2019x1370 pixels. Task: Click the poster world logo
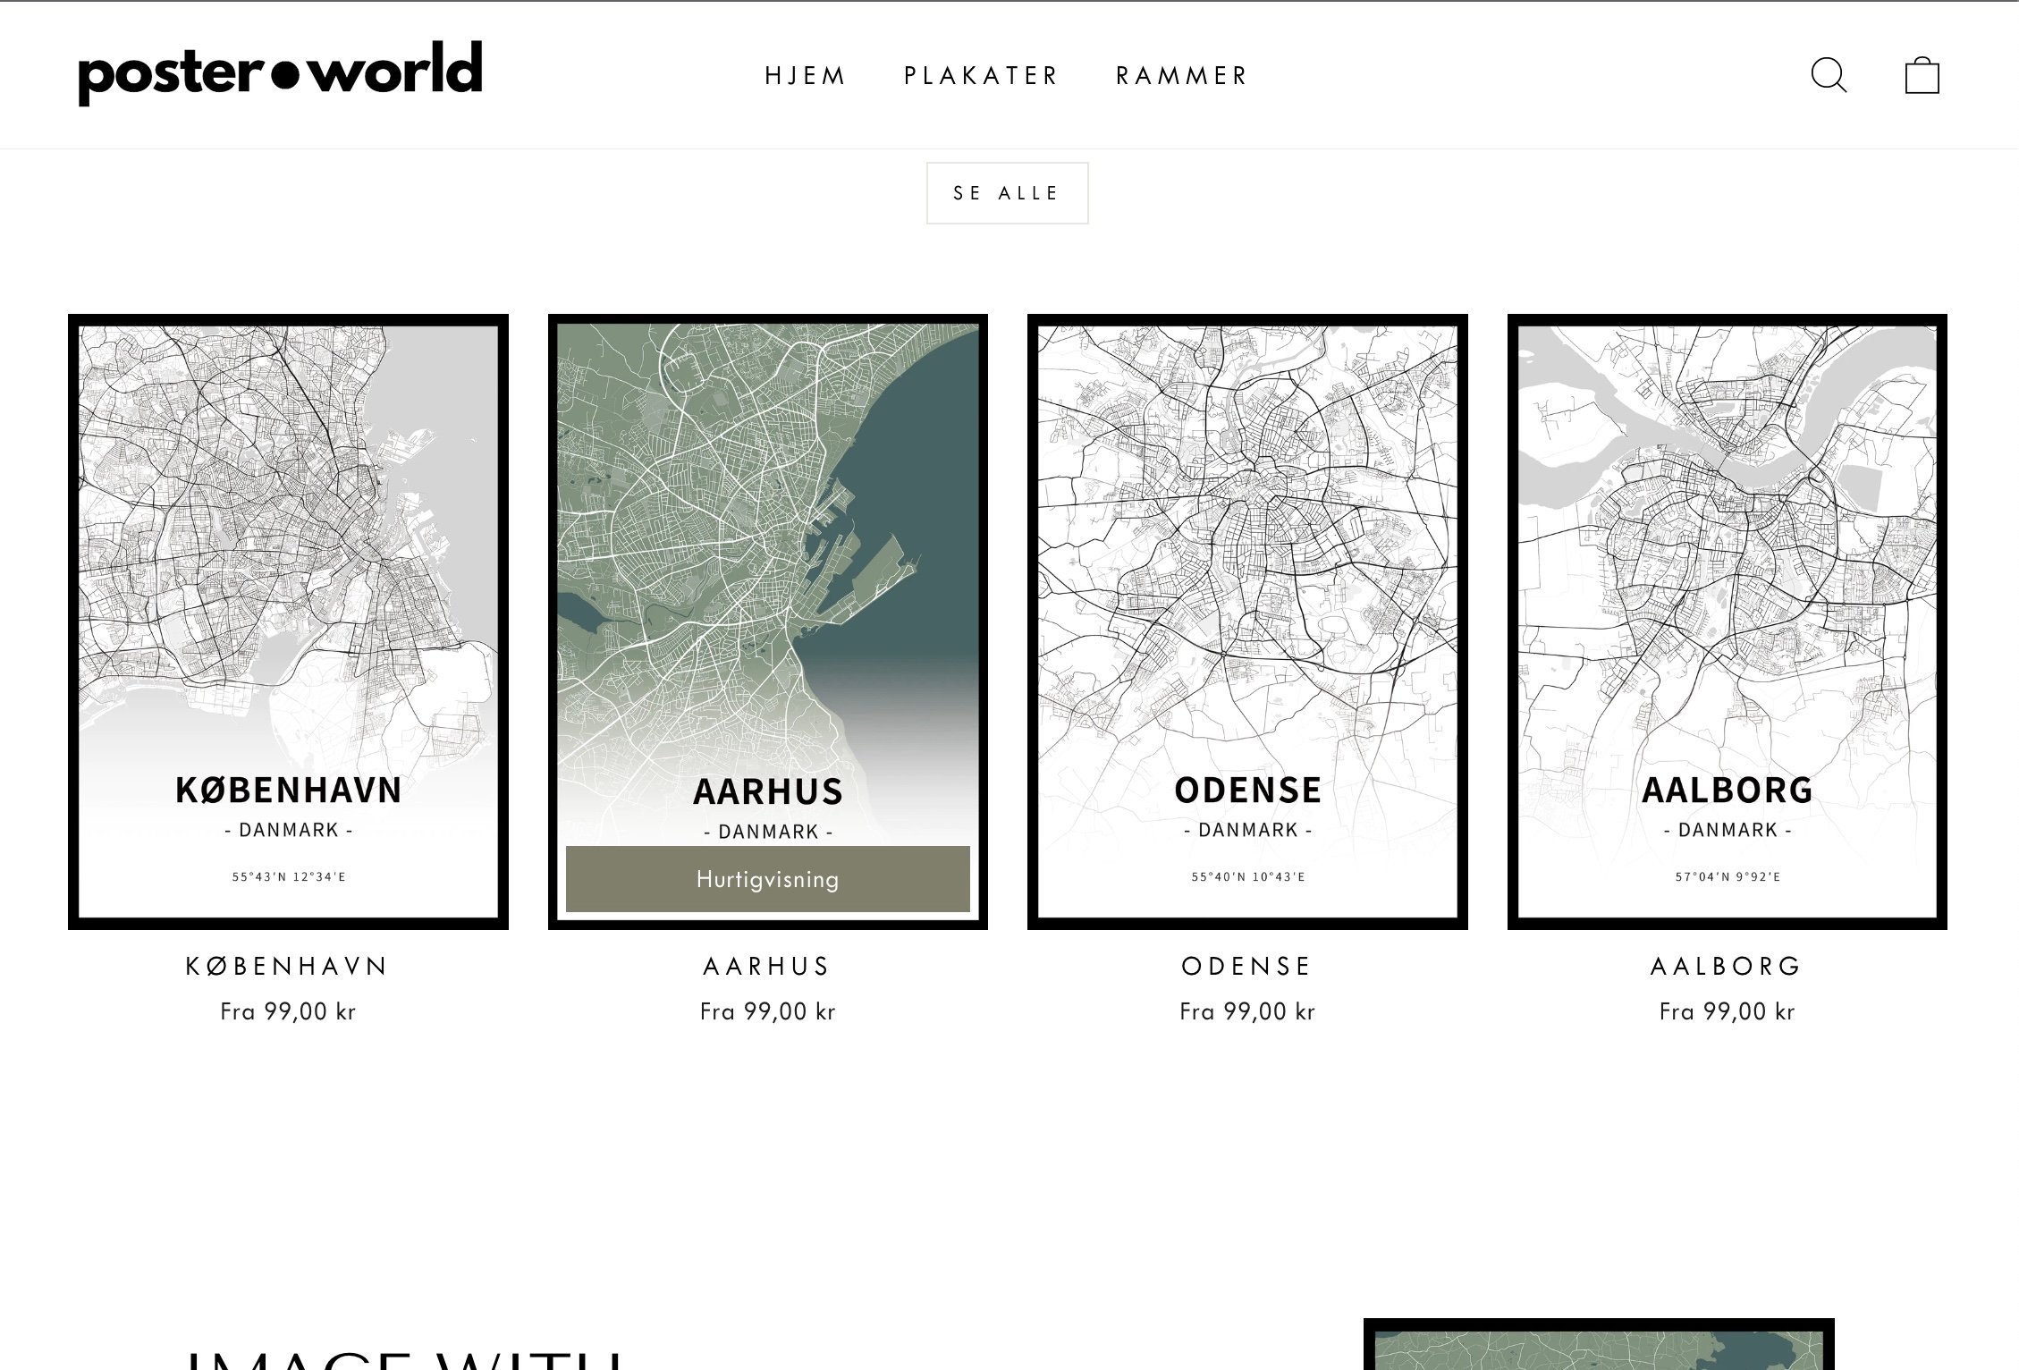point(280,73)
